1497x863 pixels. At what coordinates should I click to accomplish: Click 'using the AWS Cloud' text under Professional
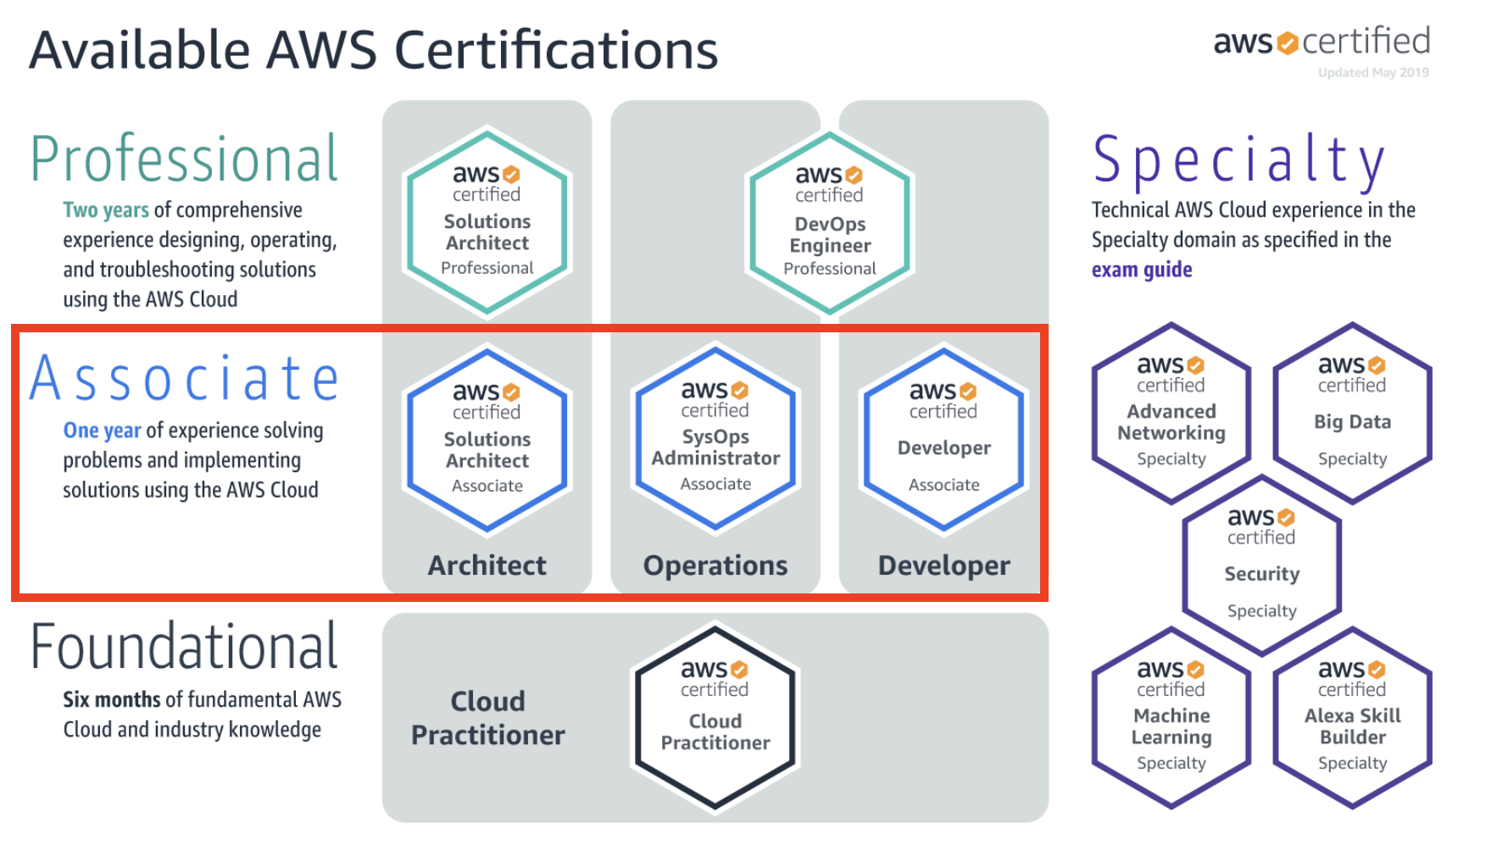[x=150, y=299]
